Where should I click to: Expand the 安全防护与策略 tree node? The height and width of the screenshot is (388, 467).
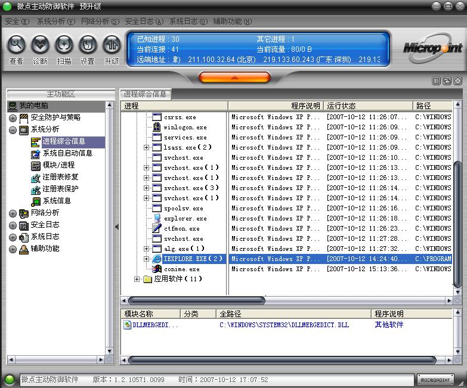(13, 118)
